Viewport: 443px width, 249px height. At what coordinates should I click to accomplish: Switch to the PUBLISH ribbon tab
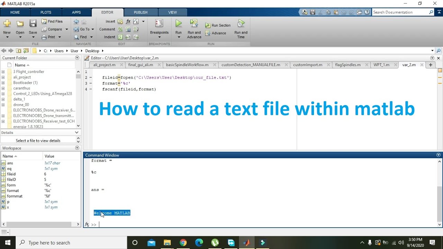tap(141, 12)
